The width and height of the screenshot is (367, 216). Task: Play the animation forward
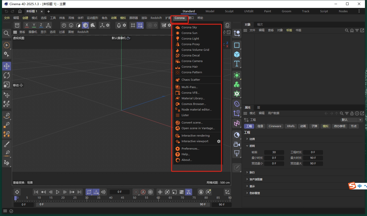(58, 192)
